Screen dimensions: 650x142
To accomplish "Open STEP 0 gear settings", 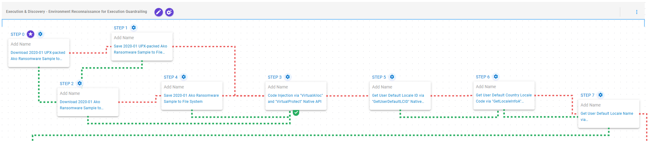I will pos(40,34).
